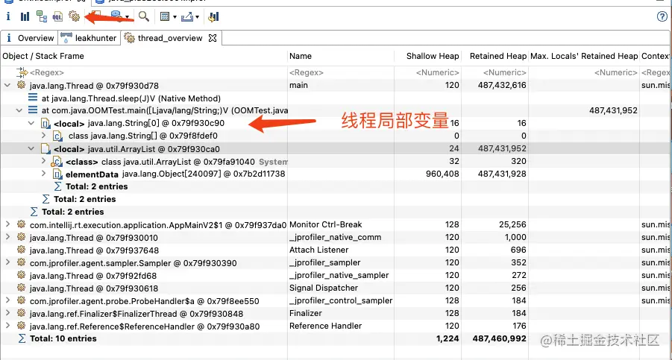
Task: Open the export dropdown arrow
Action: pos(197,17)
